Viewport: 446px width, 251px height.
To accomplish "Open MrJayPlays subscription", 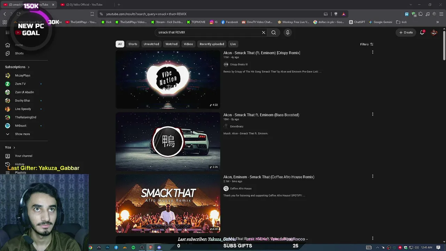I will 23,75.
